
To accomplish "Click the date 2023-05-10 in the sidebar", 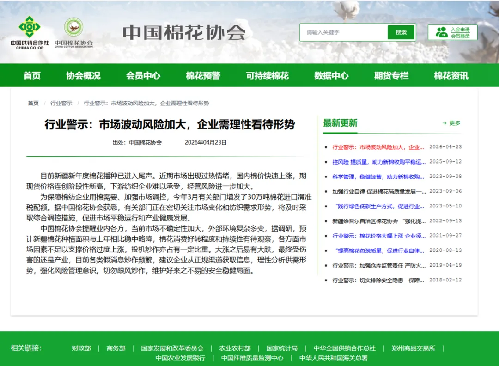I will [445, 206].
